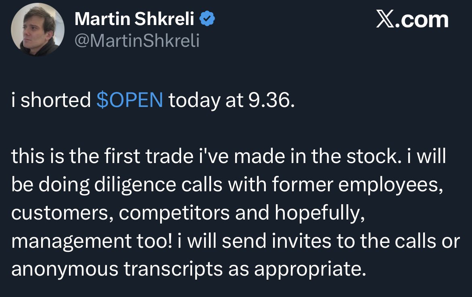Click the blue verified checkmark badge
The width and height of the screenshot is (472, 297).
tap(207, 19)
